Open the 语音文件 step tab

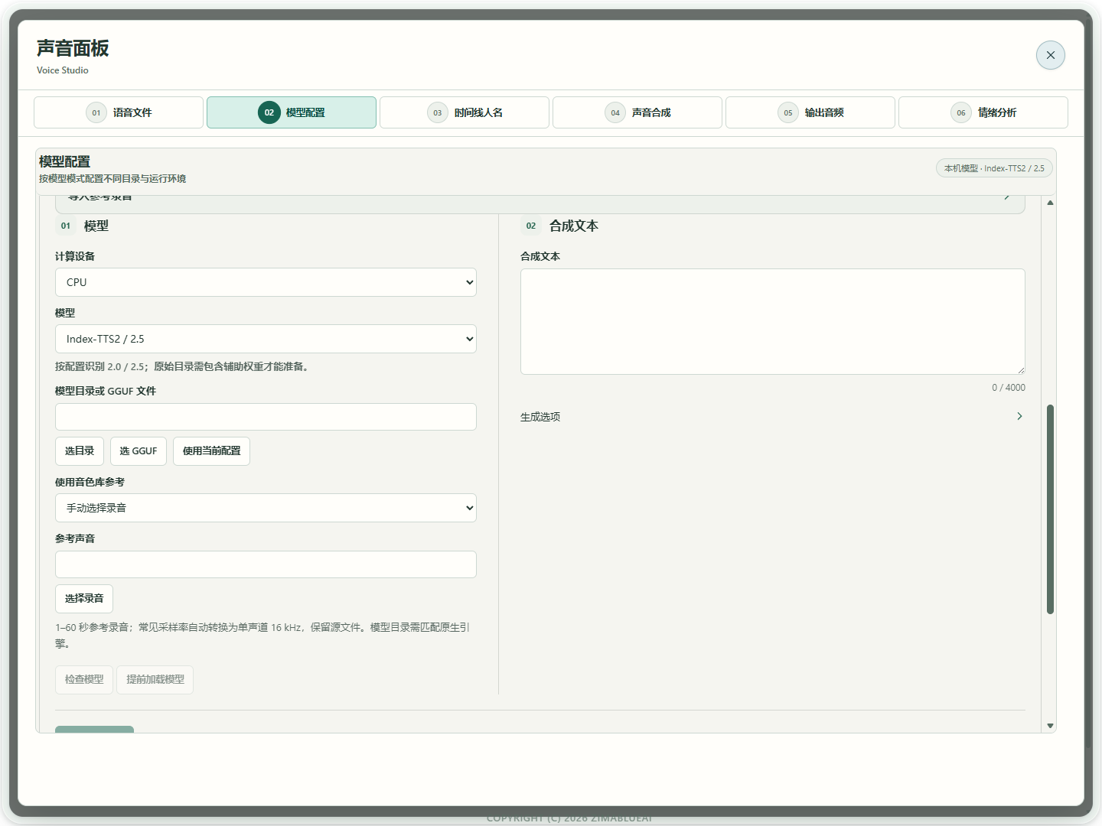click(119, 112)
